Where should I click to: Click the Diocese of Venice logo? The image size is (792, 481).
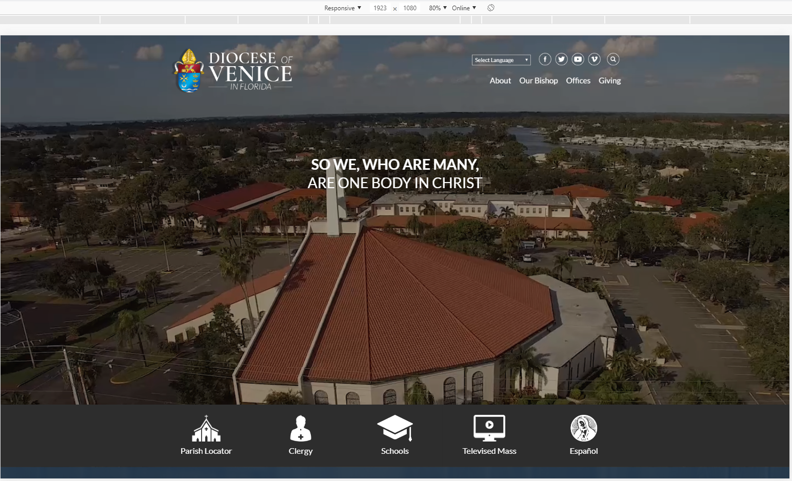tap(234, 71)
